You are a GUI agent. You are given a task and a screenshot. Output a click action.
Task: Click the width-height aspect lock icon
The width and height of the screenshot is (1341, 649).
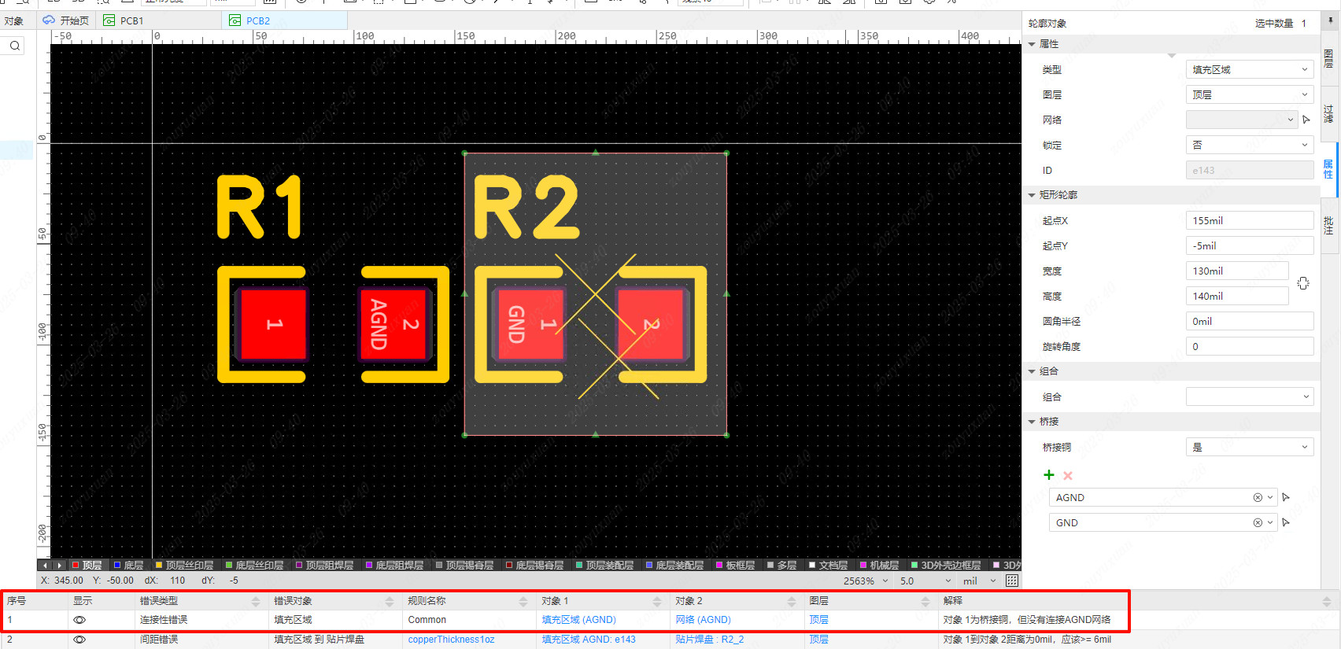[1303, 283]
